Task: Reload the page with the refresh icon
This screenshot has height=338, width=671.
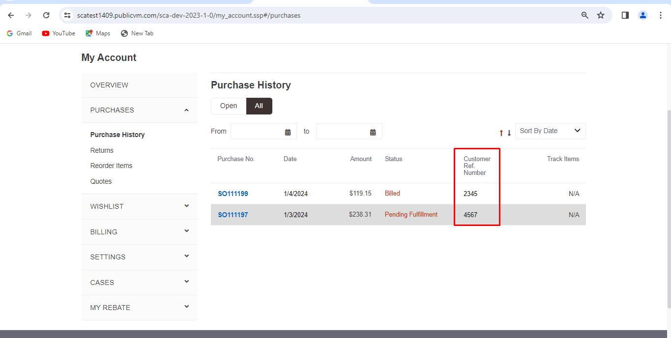Action: click(x=46, y=15)
